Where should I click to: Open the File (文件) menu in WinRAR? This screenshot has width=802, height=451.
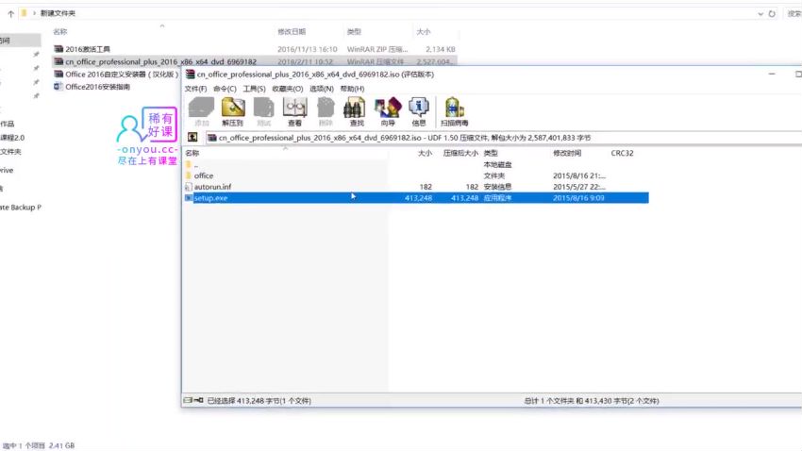pos(195,89)
